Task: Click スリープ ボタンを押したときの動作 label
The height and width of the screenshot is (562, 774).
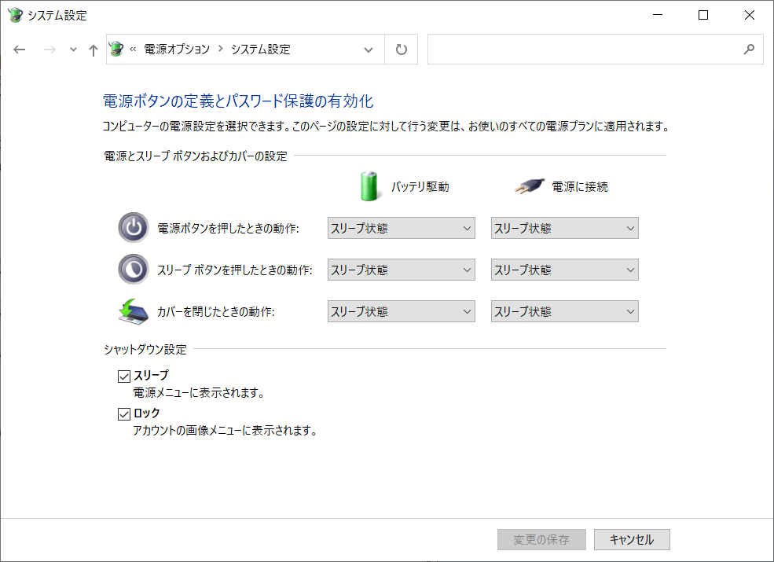Action: pos(234,270)
